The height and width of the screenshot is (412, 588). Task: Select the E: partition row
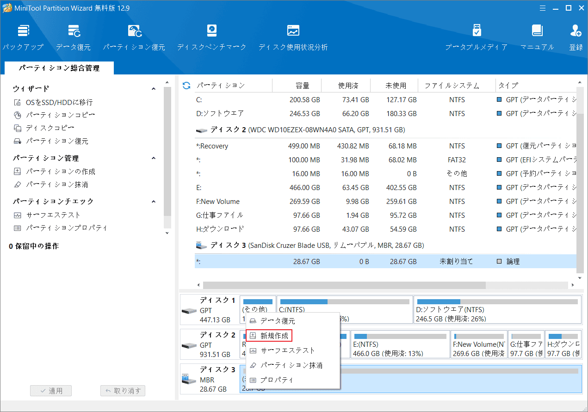pyautogui.click(x=386, y=188)
